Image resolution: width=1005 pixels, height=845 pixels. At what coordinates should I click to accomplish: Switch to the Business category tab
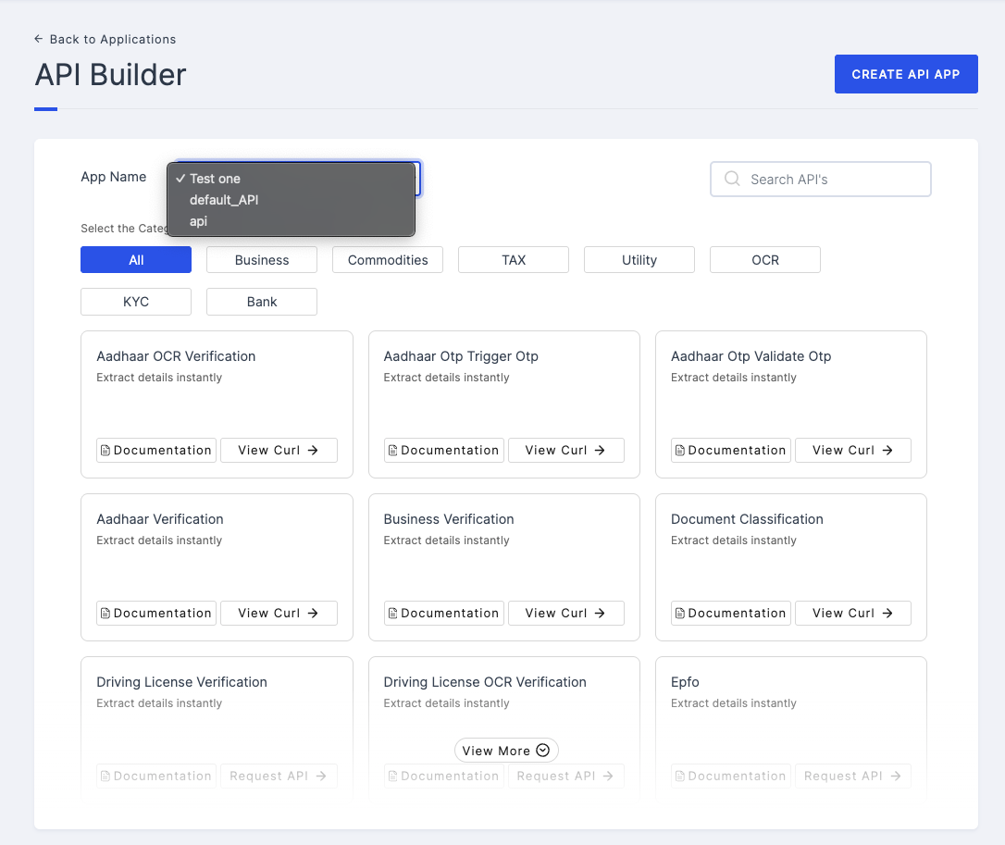pyautogui.click(x=262, y=260)
